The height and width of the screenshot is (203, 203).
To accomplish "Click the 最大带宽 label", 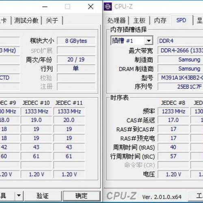I will (x=141, y=51).
